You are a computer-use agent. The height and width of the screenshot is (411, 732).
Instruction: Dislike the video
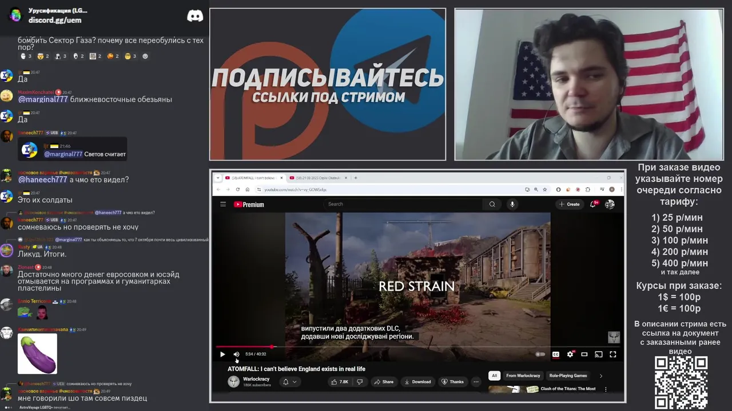(x=360, y=382)
